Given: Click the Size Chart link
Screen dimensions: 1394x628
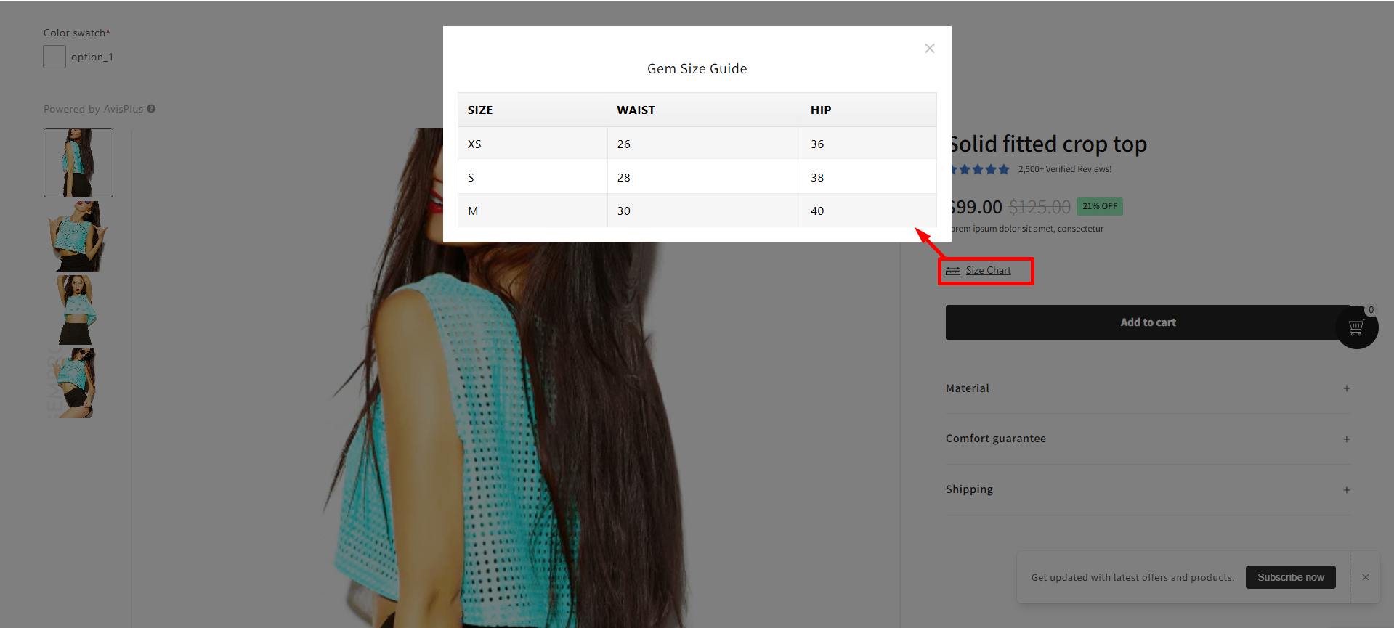Looking at the screenshot, I should (988, 271).
